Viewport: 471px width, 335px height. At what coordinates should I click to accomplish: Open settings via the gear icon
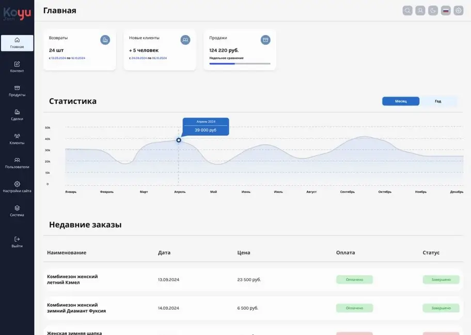point(458,10)
